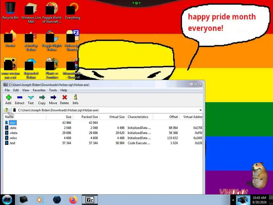
Task: Select Peggle Nights Deluxe desktop icon
Action: 52,41
